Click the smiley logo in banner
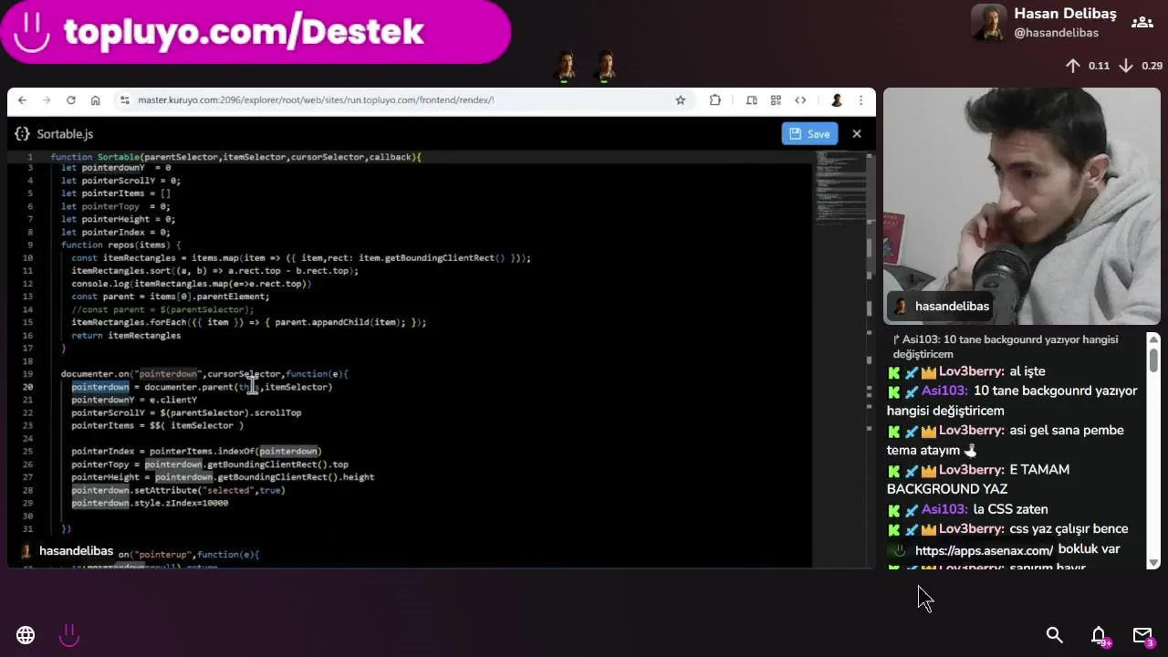The width and height of the screenshot is (1168, 657). (32, 33)
